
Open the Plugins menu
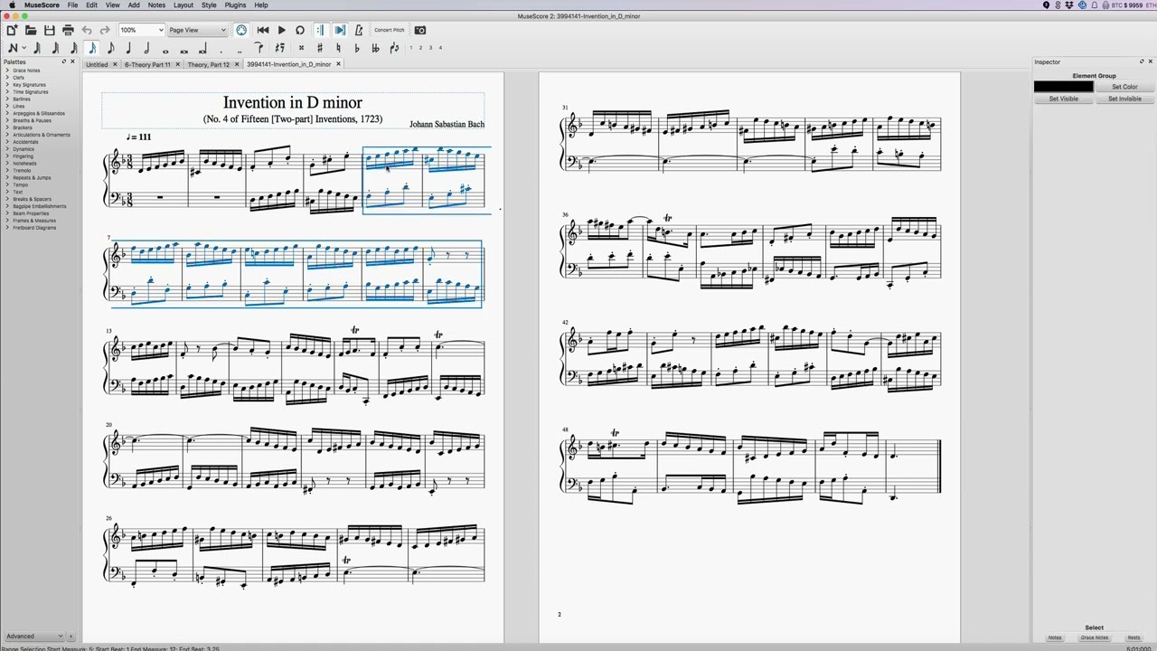coord(235,5)
